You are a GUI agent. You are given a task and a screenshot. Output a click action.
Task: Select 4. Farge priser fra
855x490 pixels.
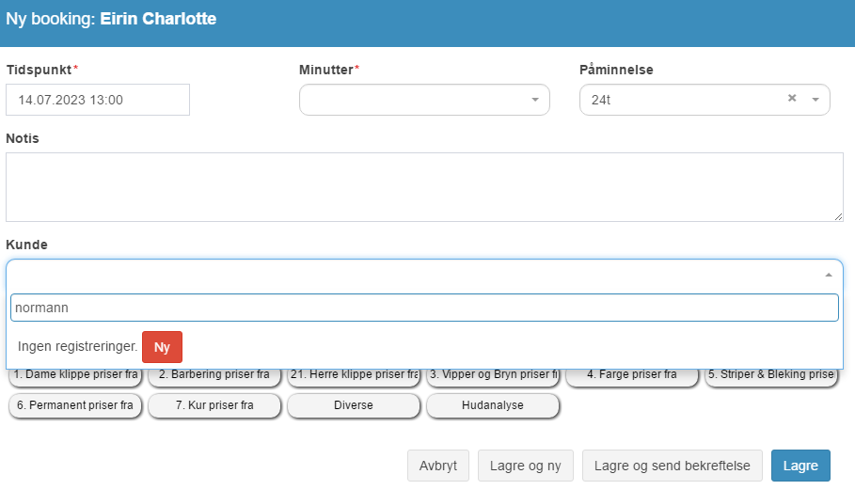coord(632,375)
